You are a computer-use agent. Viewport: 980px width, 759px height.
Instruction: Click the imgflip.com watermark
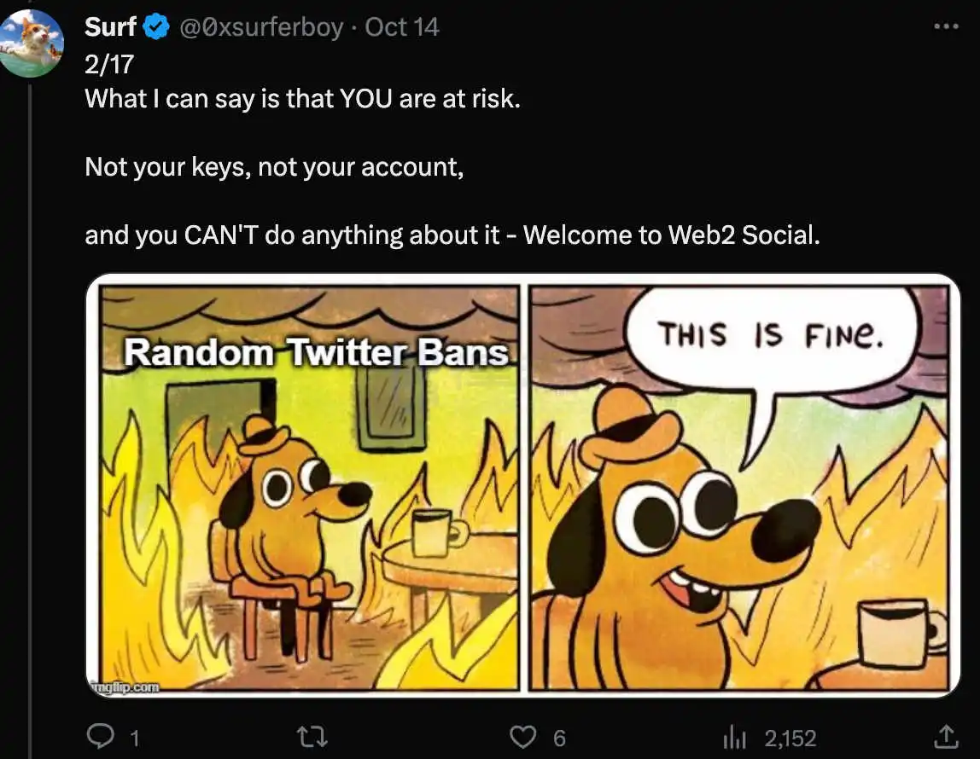[126, 687]
